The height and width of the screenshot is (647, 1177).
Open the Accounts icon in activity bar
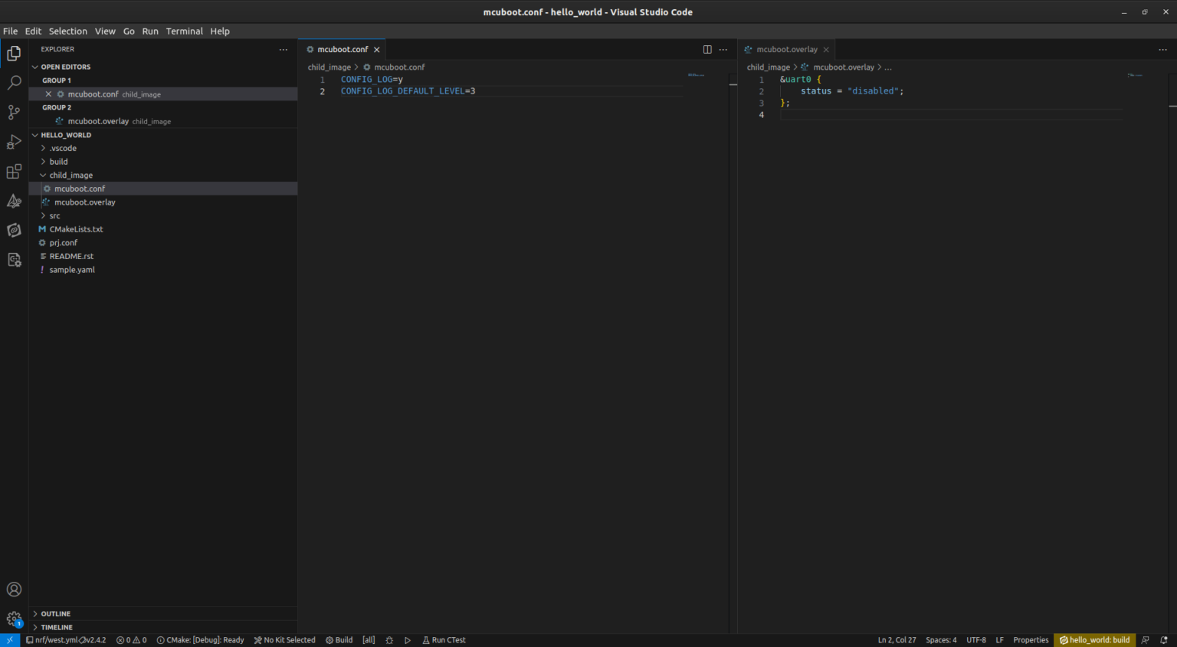tap(14, 589)
